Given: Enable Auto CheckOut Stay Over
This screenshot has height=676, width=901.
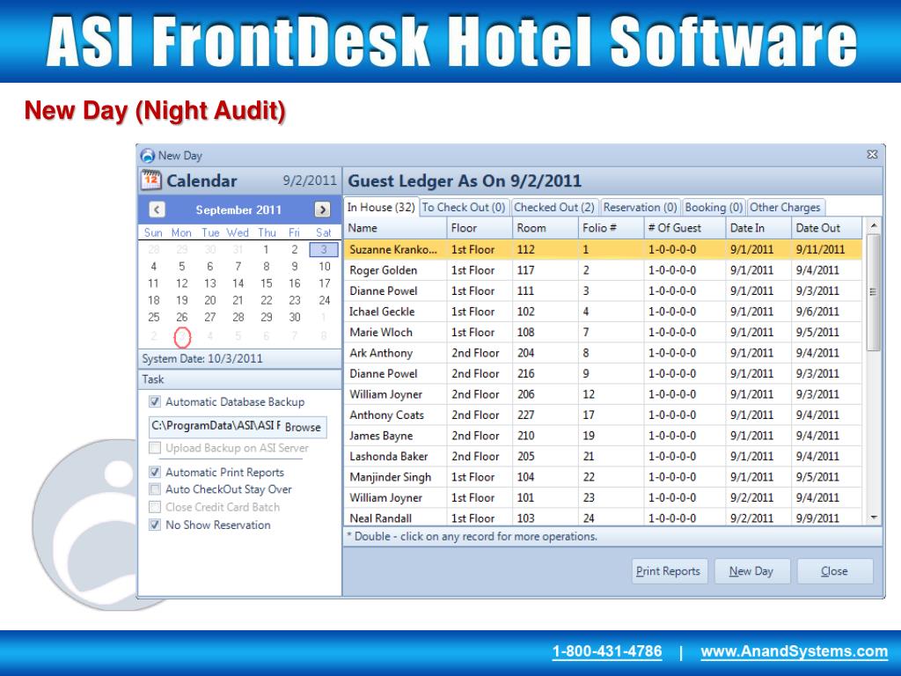Looking at the screenshot, I should (x=155, y=489).
